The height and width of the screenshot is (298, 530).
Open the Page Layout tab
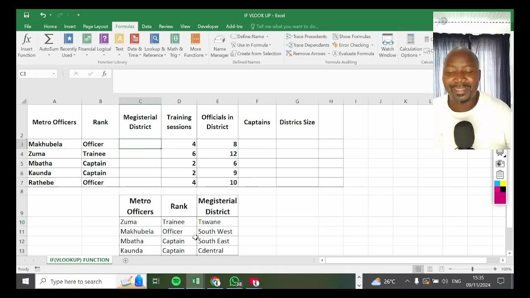(95, 26)
